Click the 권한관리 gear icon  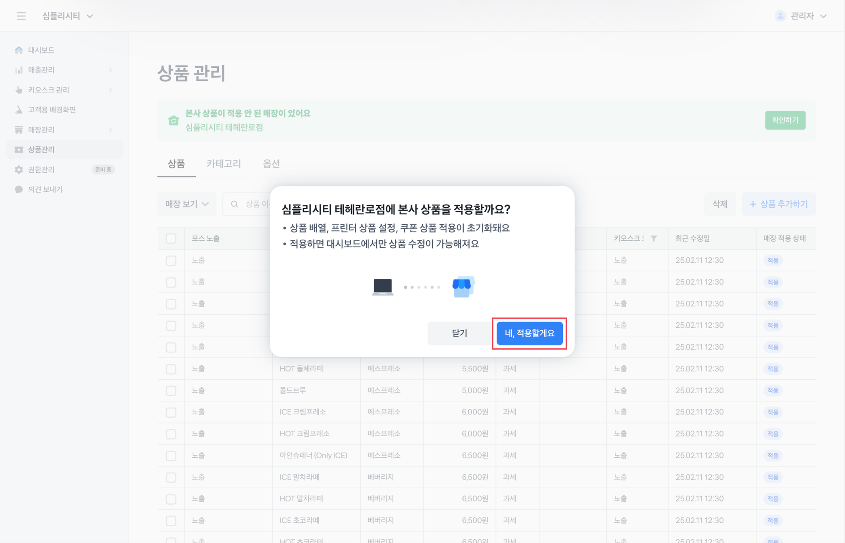tap(19, 169)
